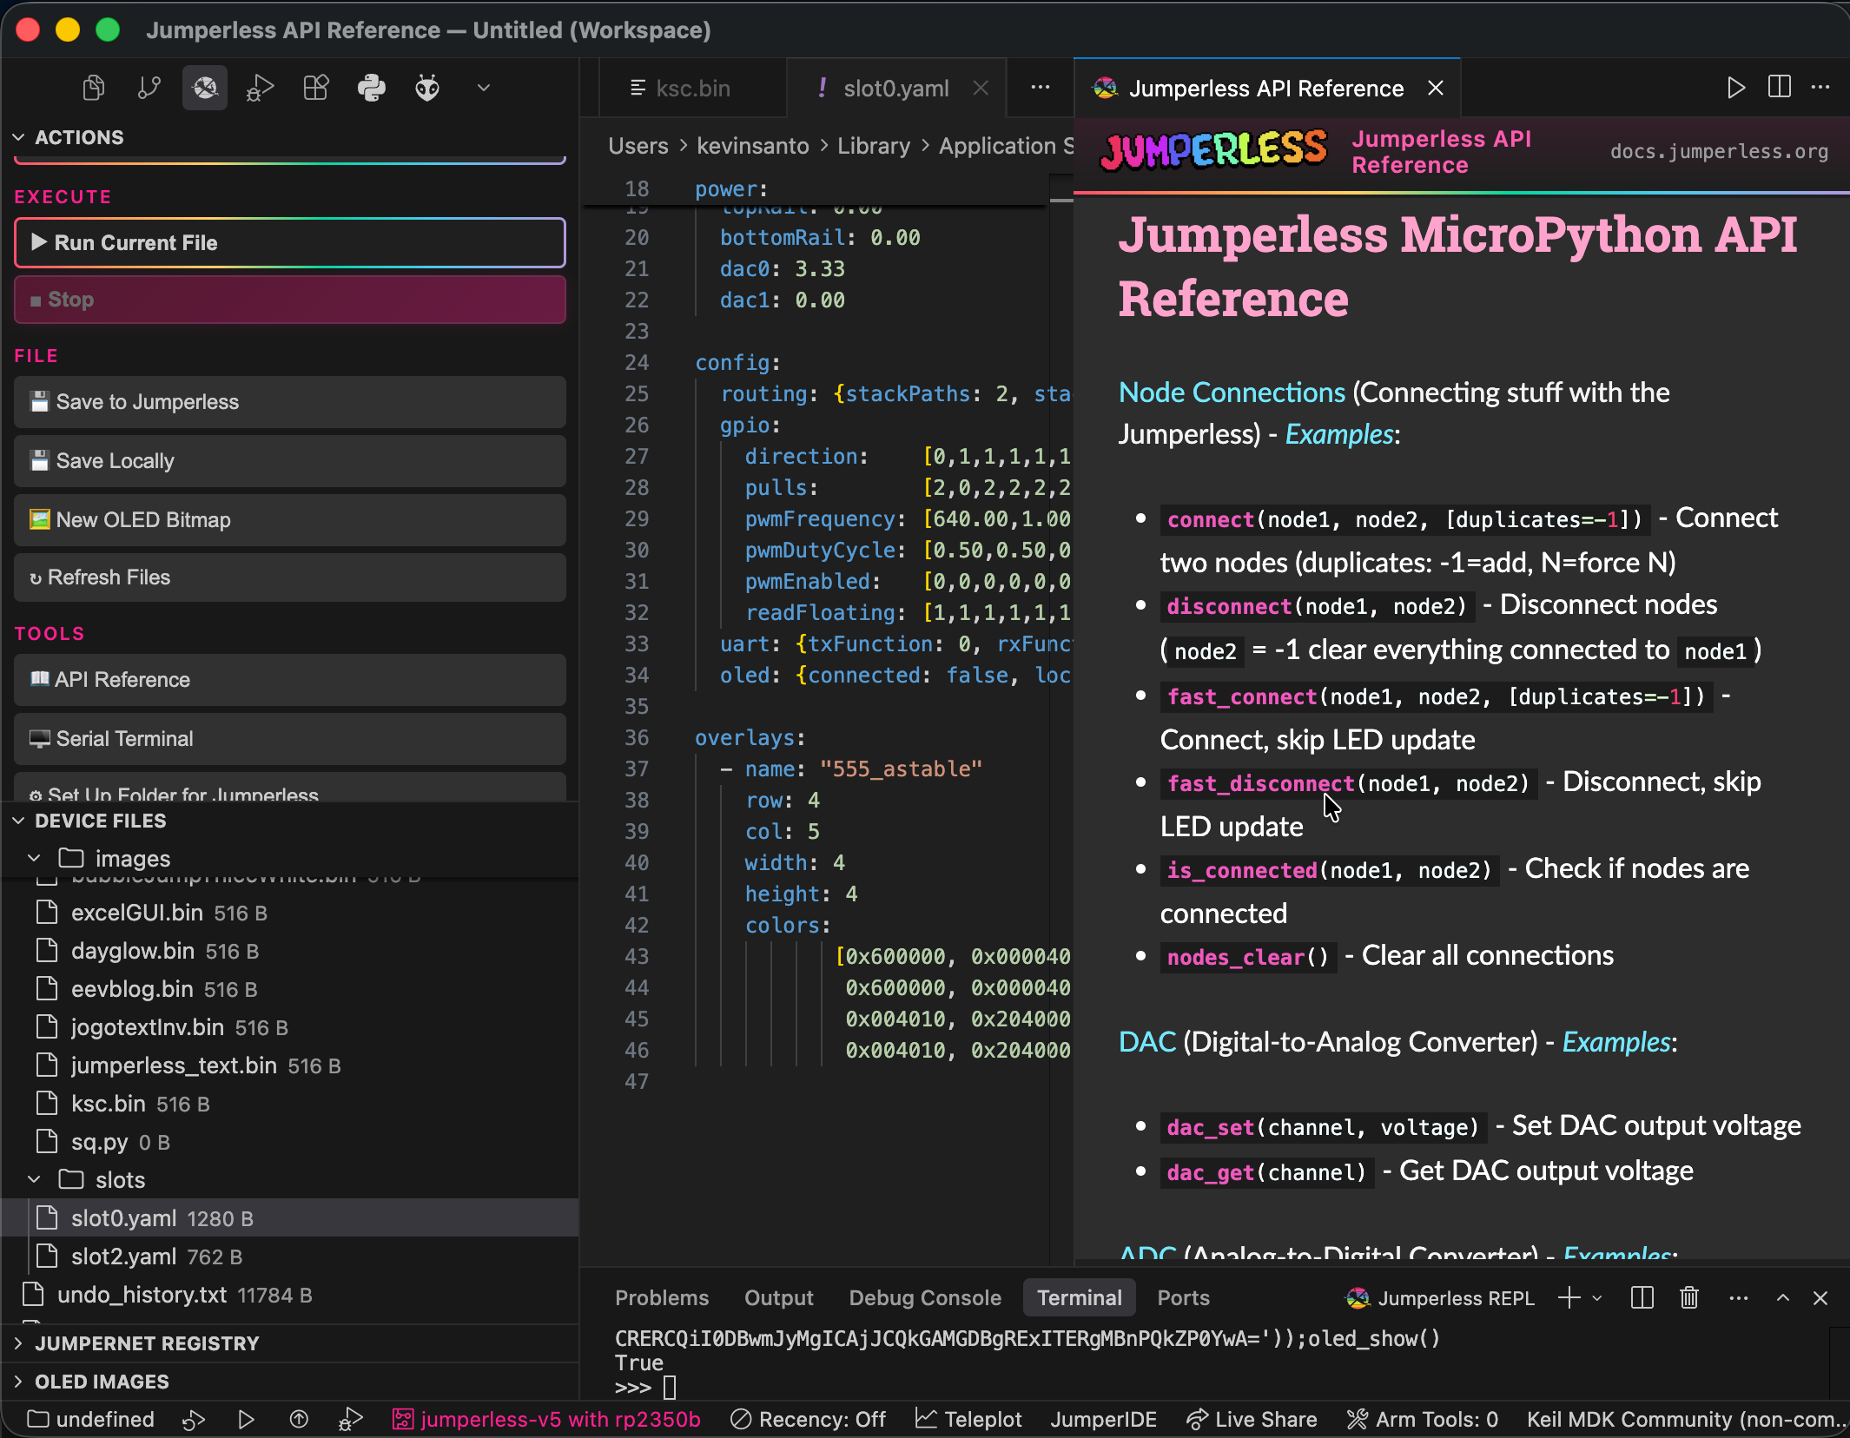Open the Run and Debug icon
The width and height of the screenshot is (1850, 1438).
tap(261, 88)
